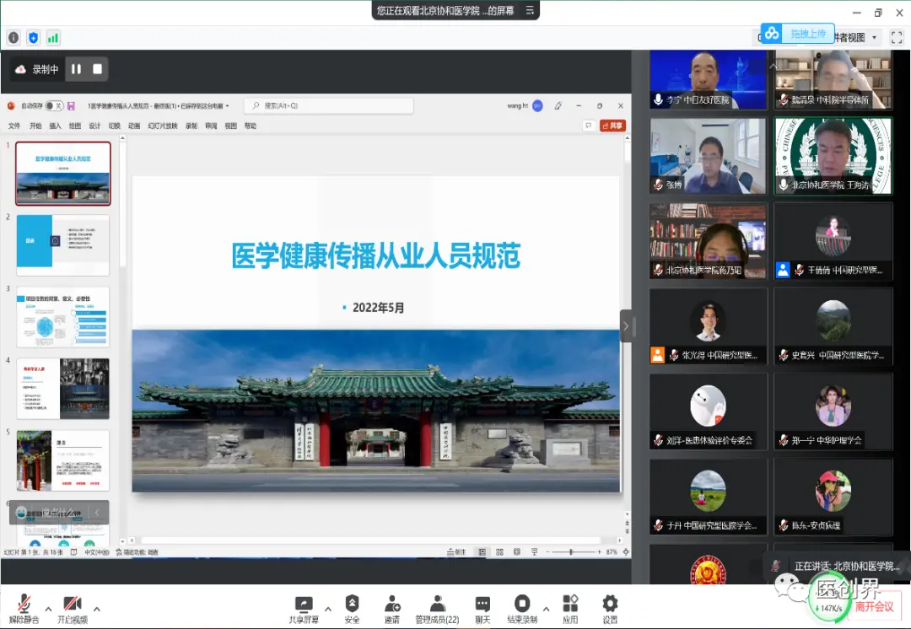Image resolution: width=911 pixels, height=629 pixels.
Task: Toggle PowerPoint 自动保存 autosave switch
Action: tap(54, 105)
